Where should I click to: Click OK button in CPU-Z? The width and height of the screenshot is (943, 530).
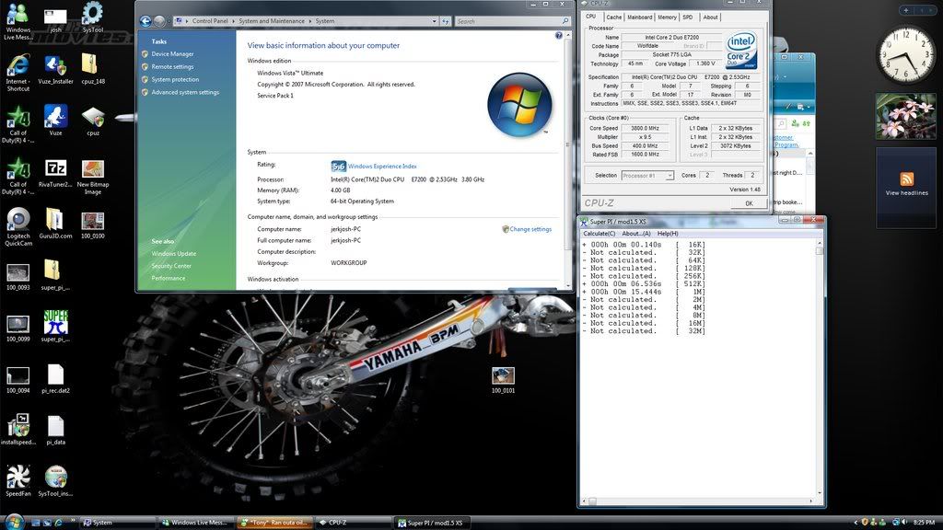coord(749,203)
